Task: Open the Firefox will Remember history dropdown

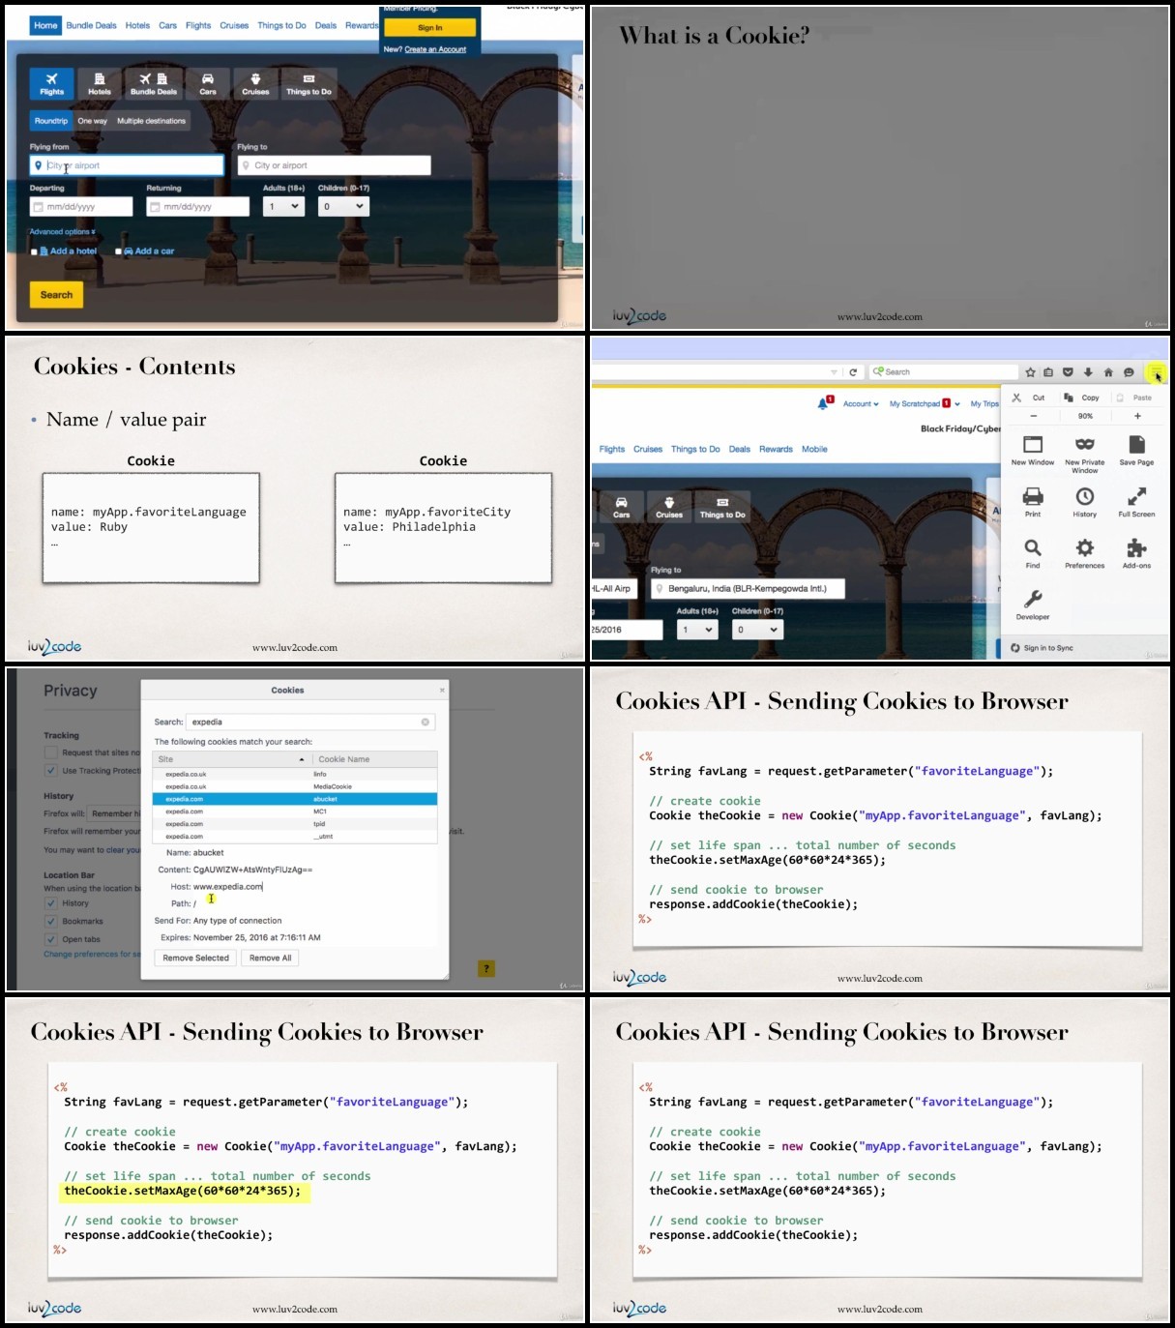Action: 115,813
